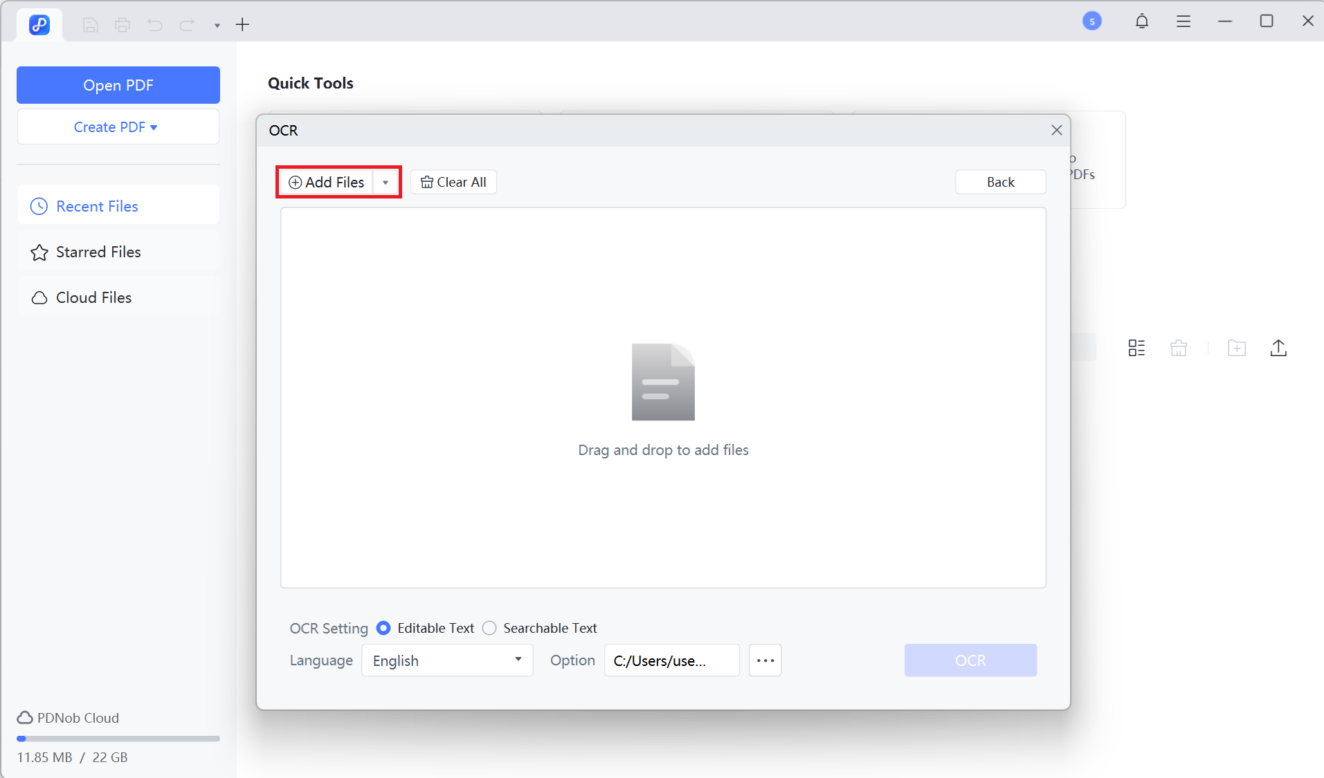Viewport: 1324px width, 778px height.
Task: Click the Back button
Action: click(999, 182)
